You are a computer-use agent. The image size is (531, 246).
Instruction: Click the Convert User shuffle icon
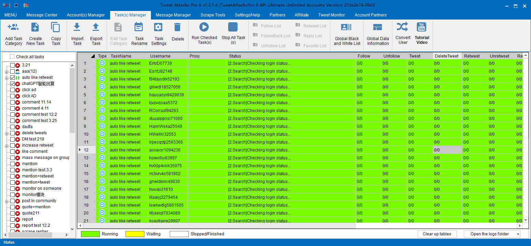point(402,27)
